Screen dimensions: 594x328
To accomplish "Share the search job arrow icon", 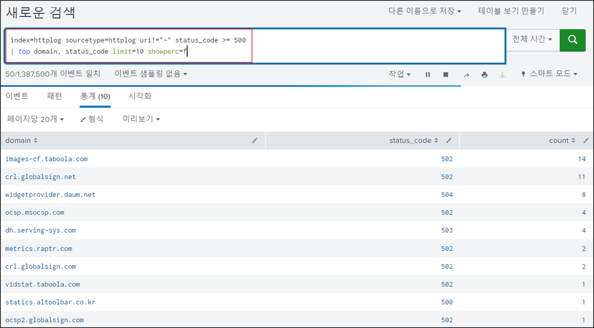I will (x=467, y=75).
